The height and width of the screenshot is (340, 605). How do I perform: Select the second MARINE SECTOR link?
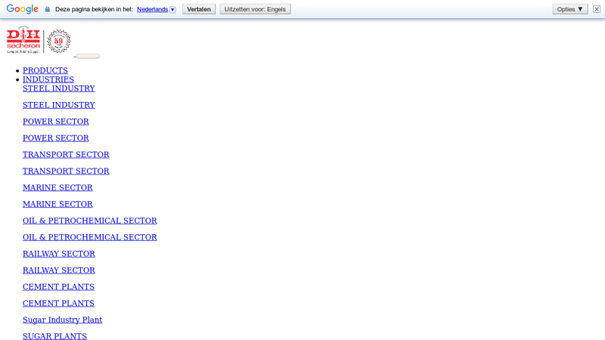point(57,204)
